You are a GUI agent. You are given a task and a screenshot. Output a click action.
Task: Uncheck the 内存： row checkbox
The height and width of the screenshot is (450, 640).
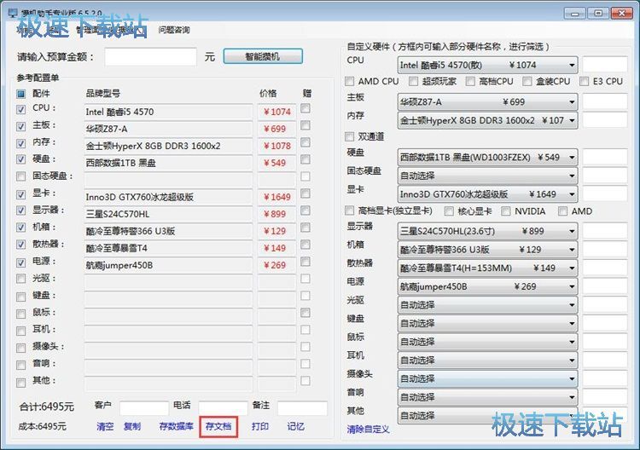point(20,143)
